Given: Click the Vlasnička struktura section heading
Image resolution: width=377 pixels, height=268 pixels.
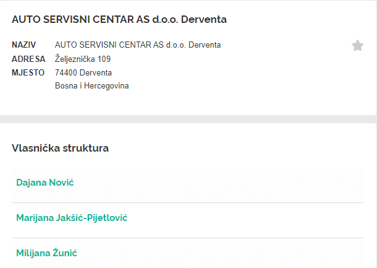Looking at the screenshot, I should (61, 148).
